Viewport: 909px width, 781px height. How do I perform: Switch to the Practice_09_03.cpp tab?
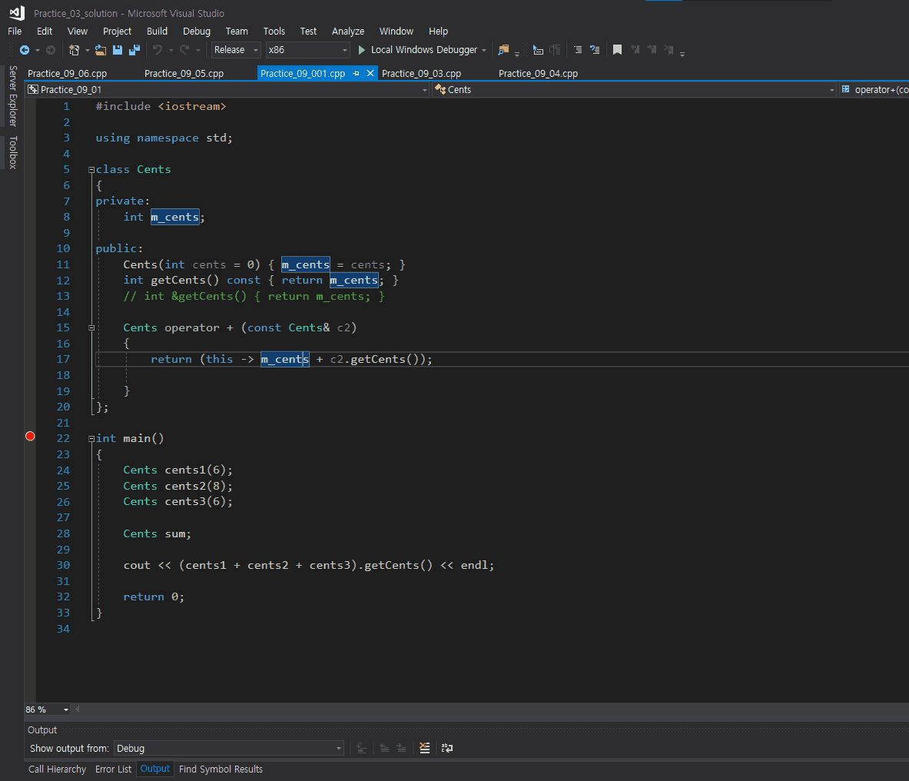[421, 74]
